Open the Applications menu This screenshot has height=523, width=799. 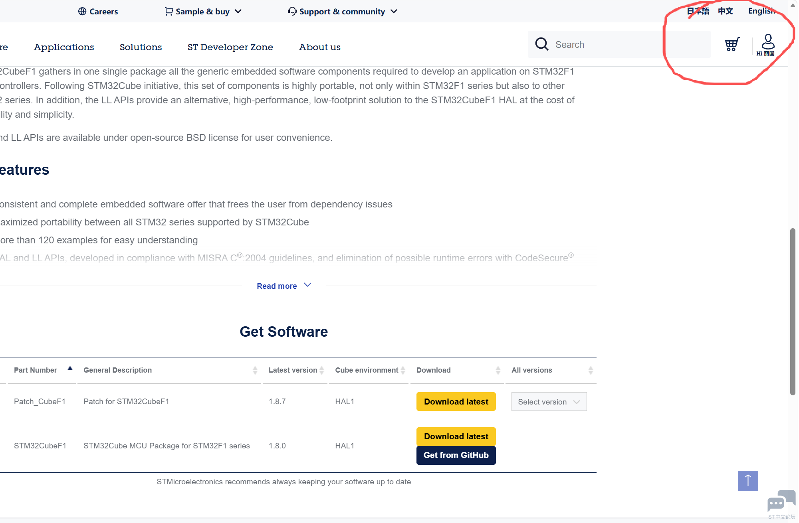pyautogui.click(x=64, y=47)
